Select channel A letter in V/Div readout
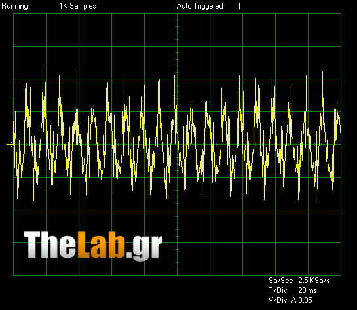 click(294, 300)
